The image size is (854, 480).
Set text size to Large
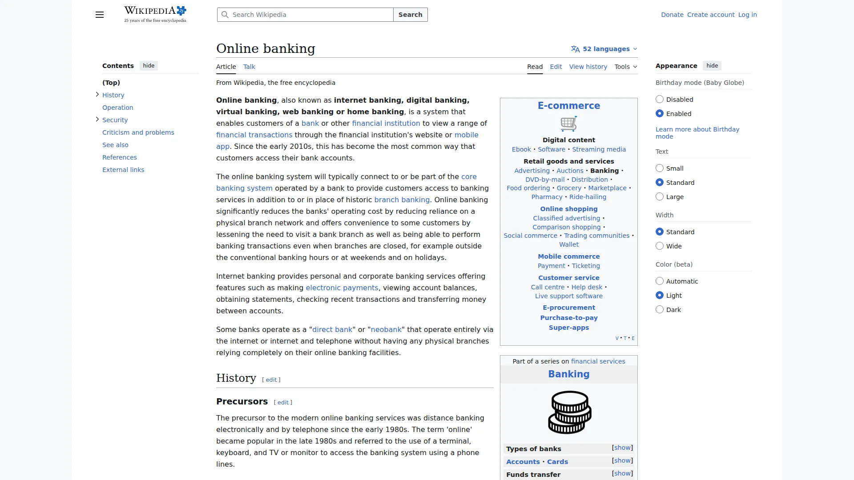[660, 197]
